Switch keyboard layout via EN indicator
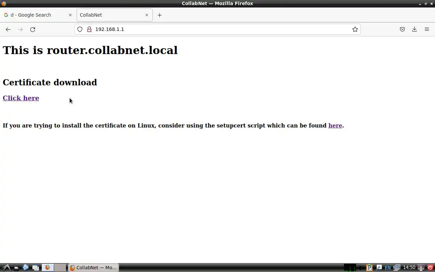The width and height of the screenshot is (435, 272). (x=387, y=268)
